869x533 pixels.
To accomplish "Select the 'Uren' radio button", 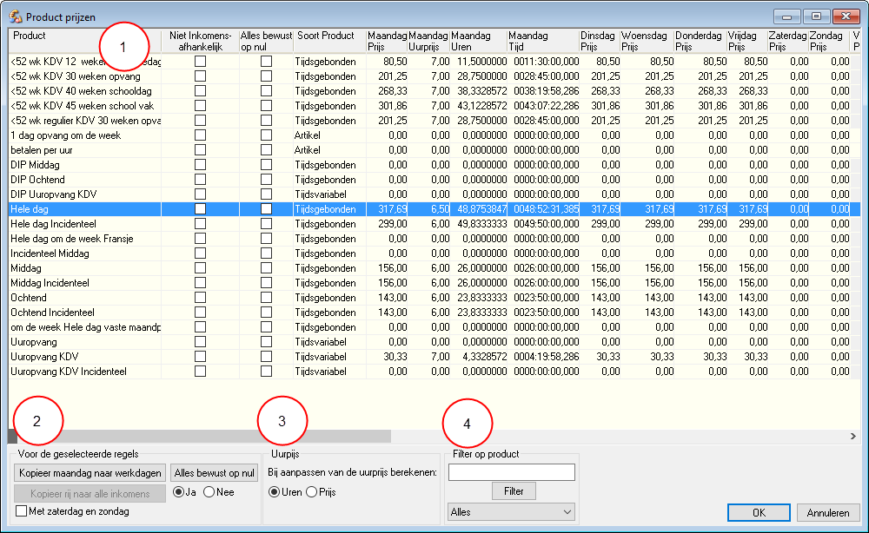I will point(275,492).
